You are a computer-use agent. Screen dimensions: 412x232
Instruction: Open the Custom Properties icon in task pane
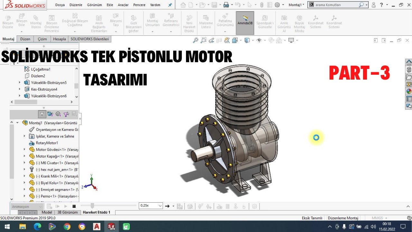pos(409,99)
